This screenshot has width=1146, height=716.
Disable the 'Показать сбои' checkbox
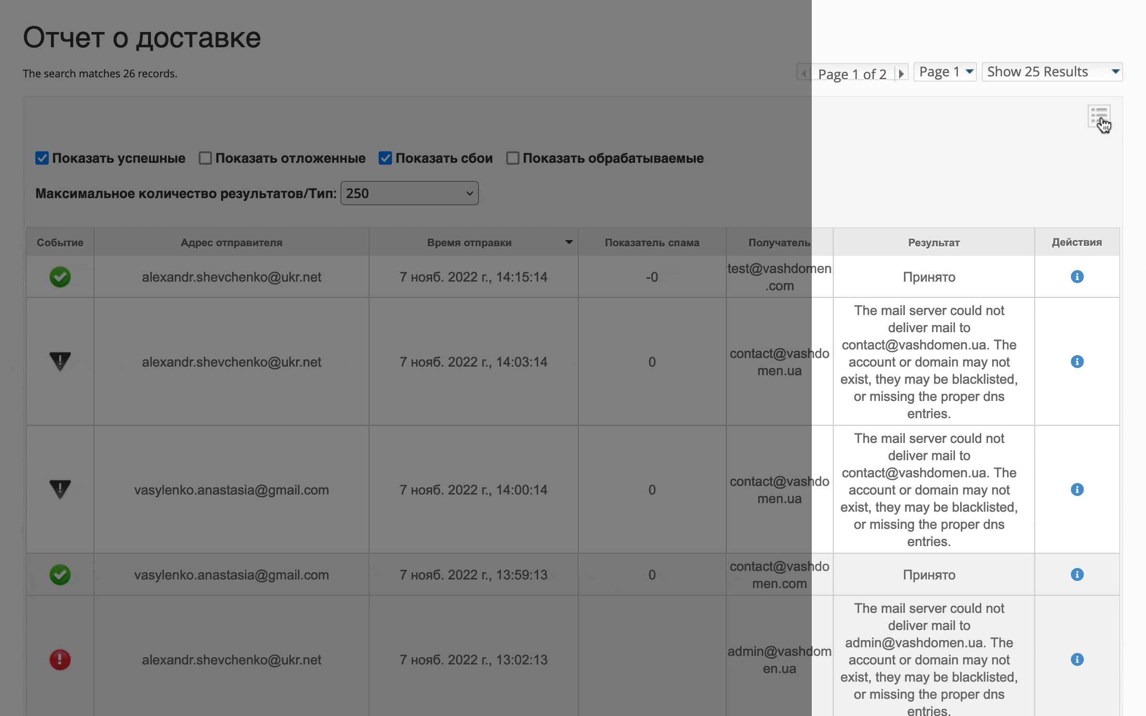(x=385, y=158)
